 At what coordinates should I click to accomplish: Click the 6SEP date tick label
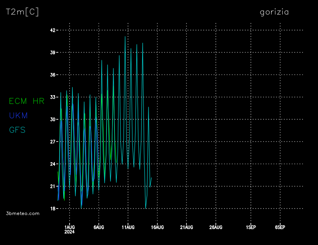tap(280, 227)
